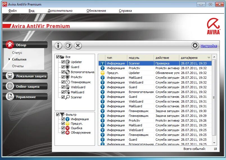Click the red home icon of Обзор
The width and height of the screenshot is (226, 160).
[x=10, y=45]
